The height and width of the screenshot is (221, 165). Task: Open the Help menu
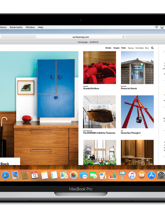(40, 27)
